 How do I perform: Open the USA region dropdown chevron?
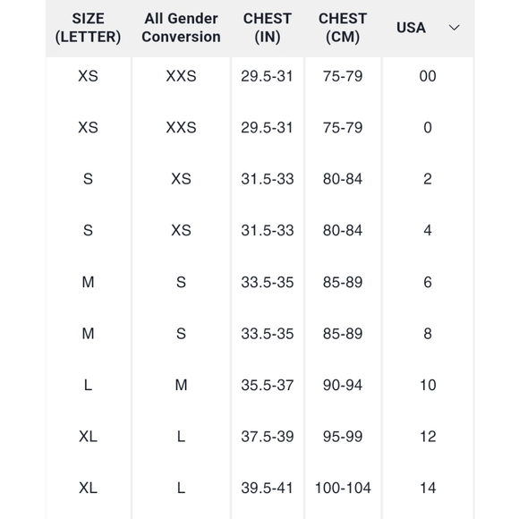click(x=454, y=28)
